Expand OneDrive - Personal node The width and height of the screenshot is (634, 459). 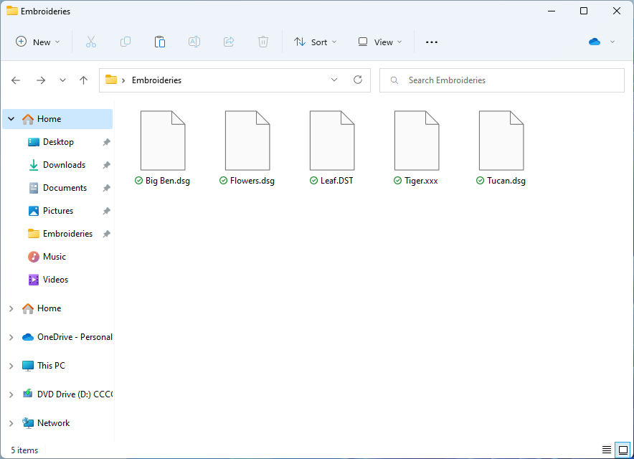[11, 337]
